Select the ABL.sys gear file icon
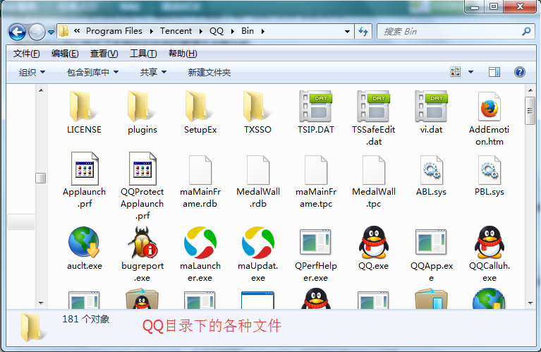The image size is (541, 352). point(432,170)
